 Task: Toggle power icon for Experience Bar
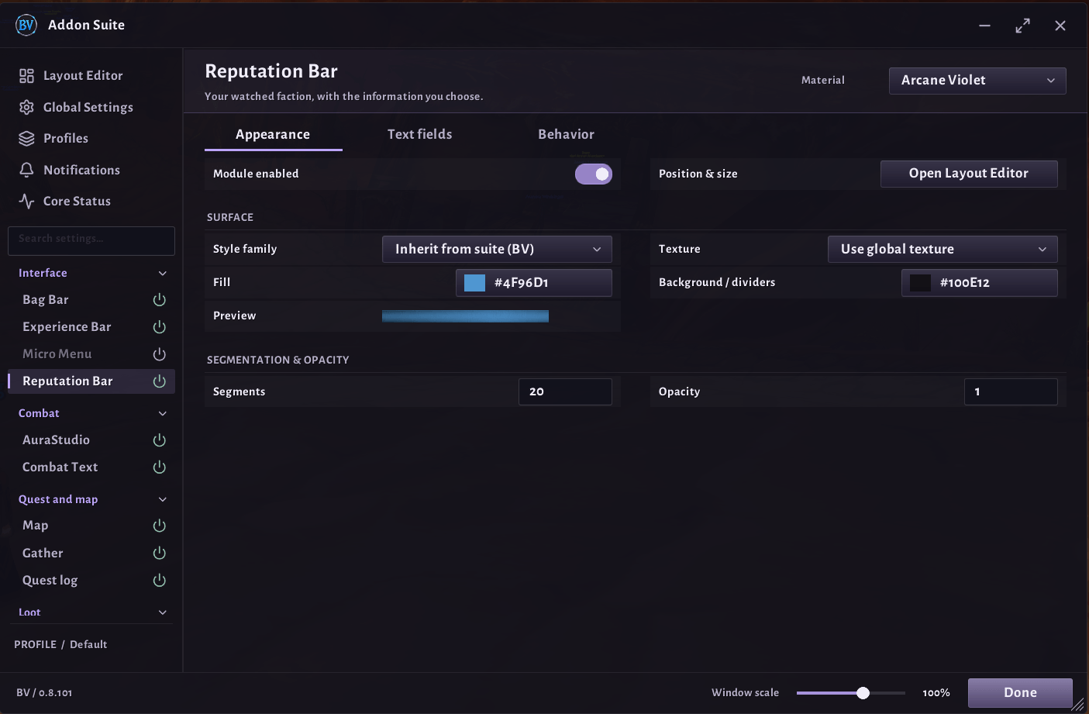160,327
